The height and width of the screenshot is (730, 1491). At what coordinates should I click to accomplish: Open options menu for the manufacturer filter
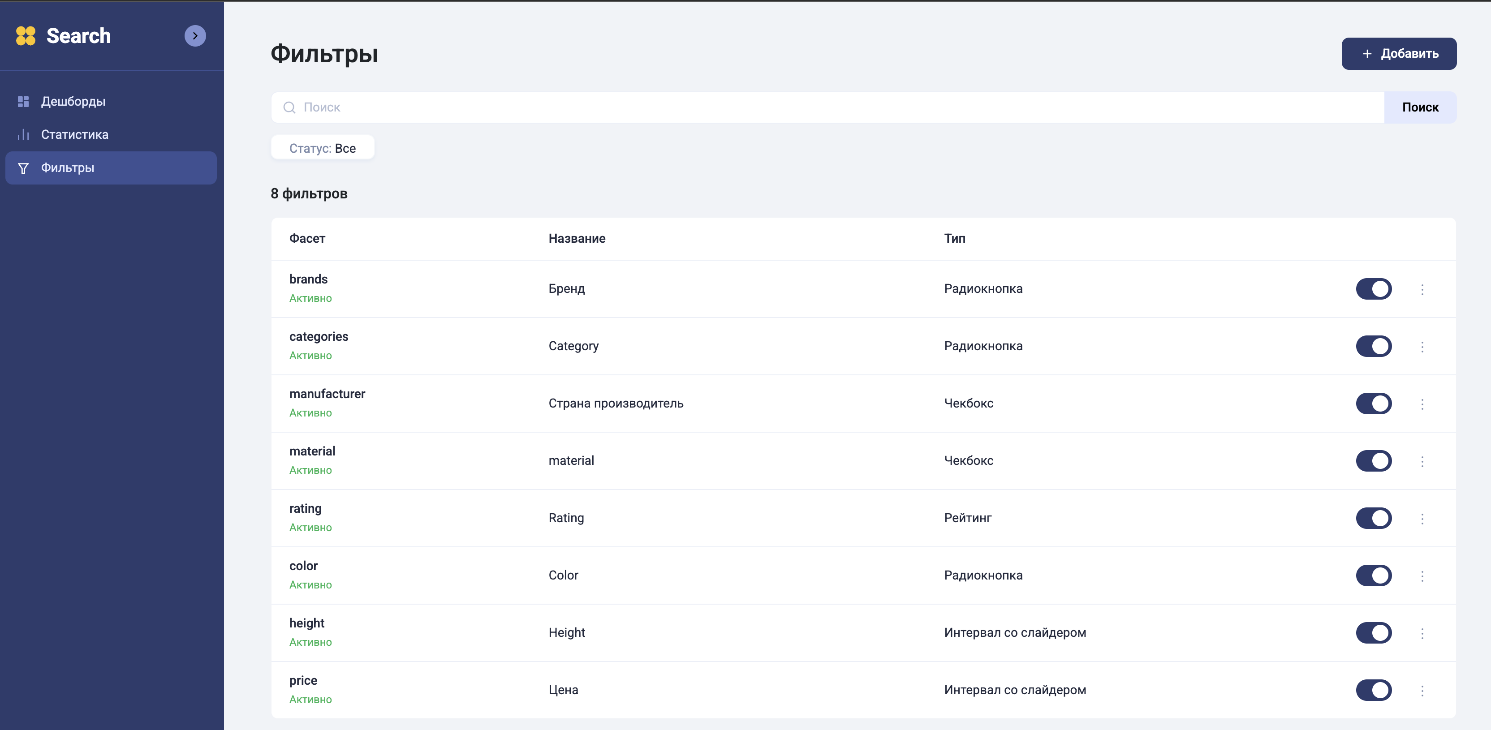click(1423, 404)
